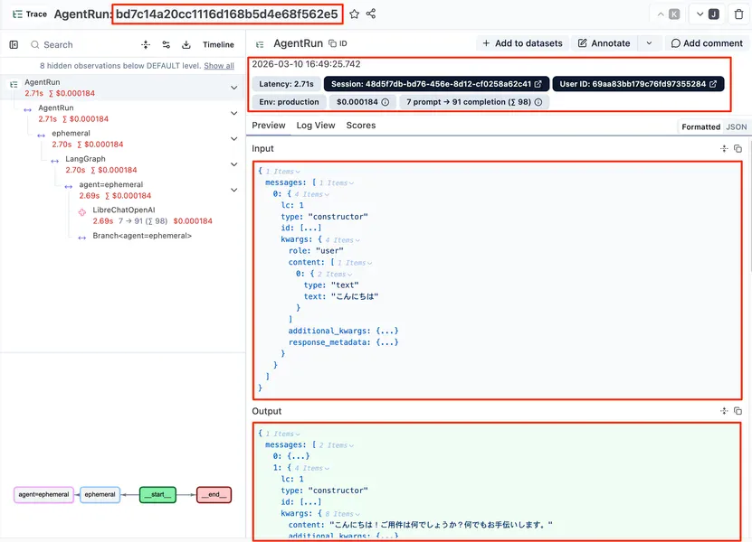Screen dimensions: 752x542
Task: Open the Scores tab
Action: (361, 126)
